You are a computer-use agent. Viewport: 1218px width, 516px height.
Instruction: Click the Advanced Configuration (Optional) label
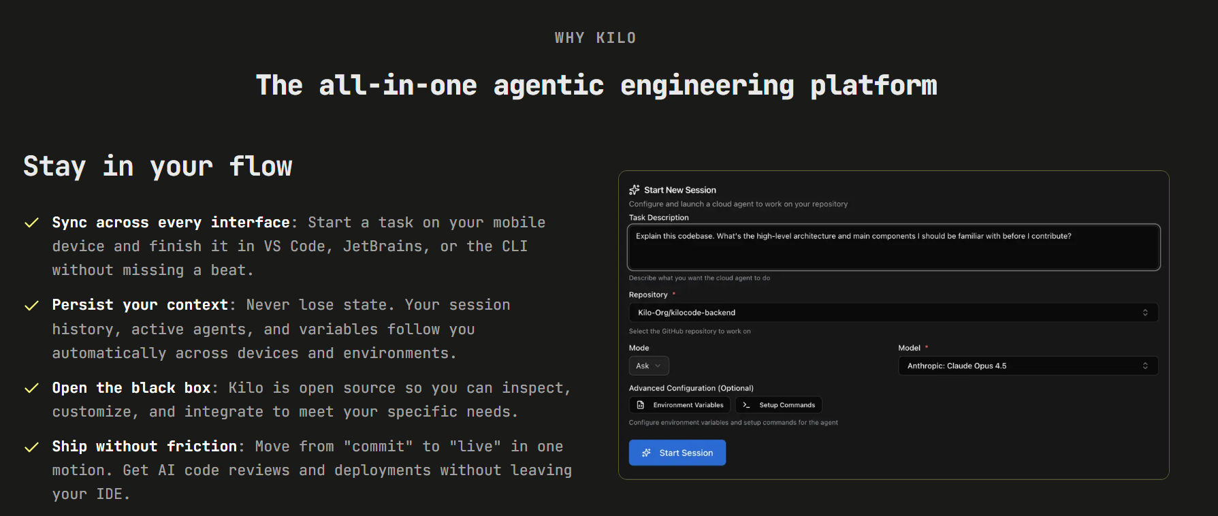click(691, 388)
